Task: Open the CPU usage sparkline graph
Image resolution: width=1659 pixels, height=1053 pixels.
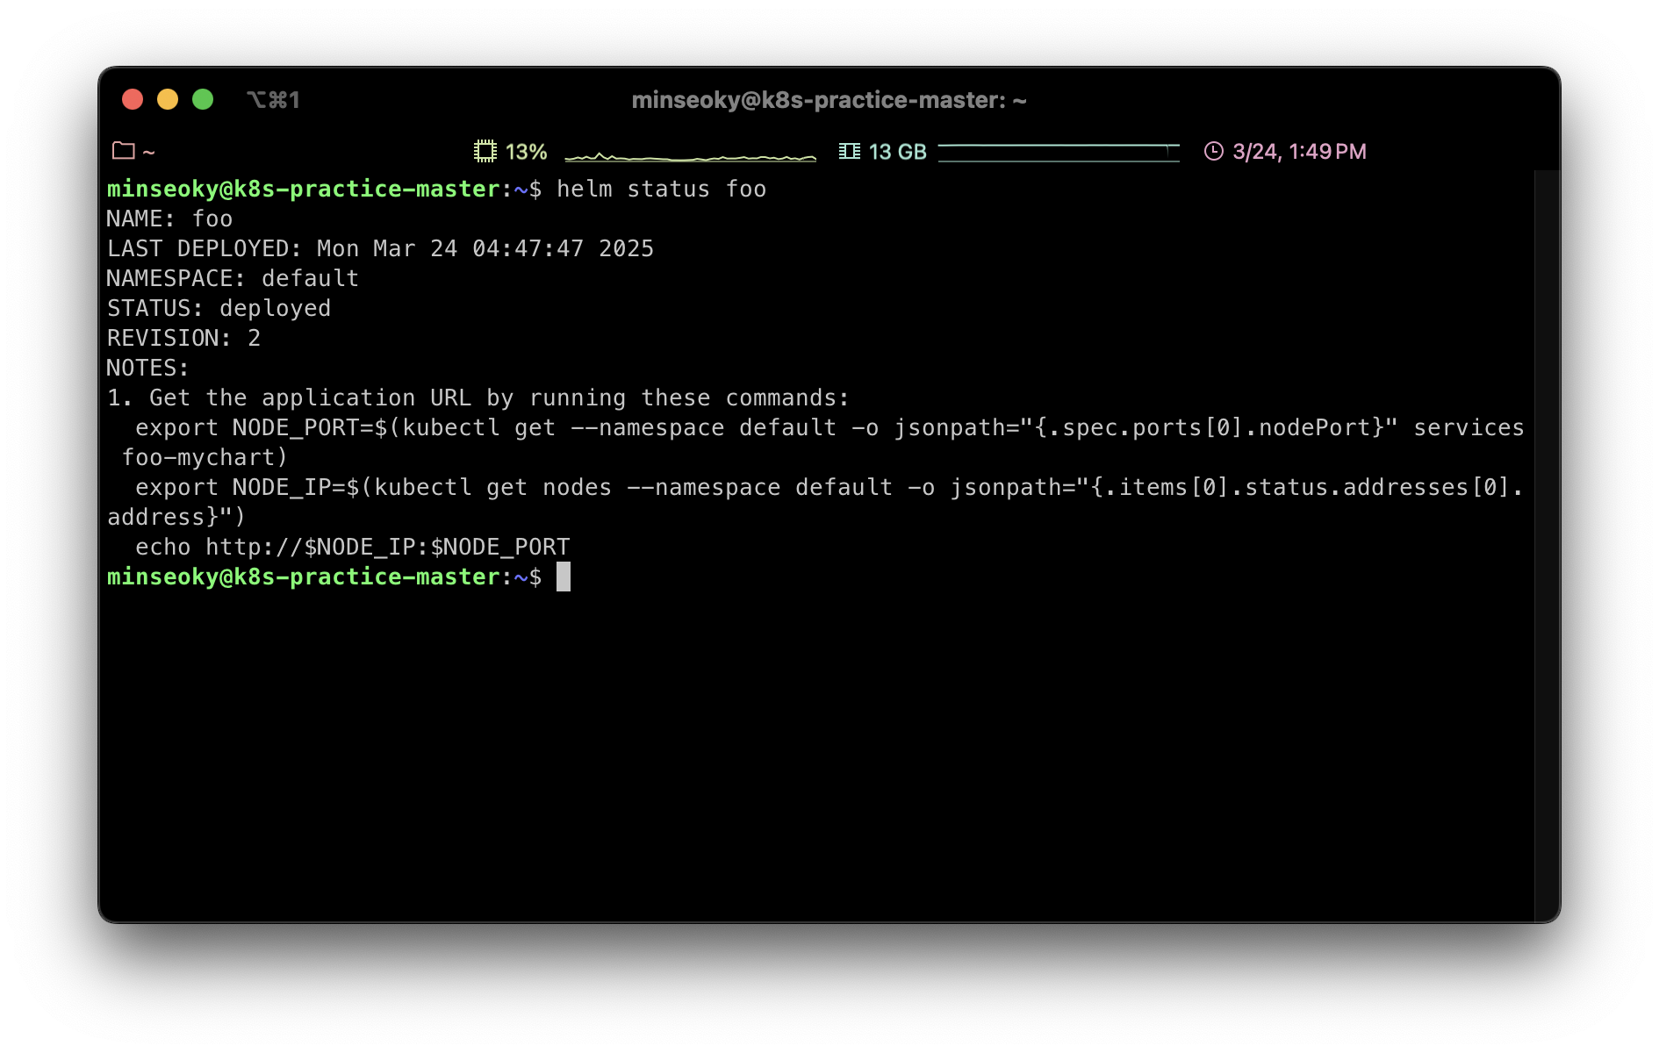Action: click(690, 156)
